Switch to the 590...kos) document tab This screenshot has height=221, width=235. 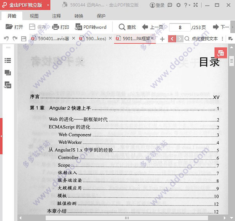[x=93, y=39]
